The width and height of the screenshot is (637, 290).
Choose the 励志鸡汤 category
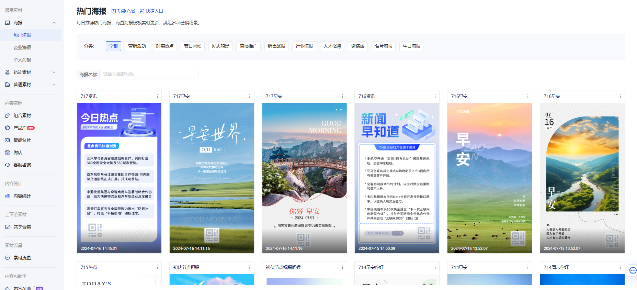220,46
